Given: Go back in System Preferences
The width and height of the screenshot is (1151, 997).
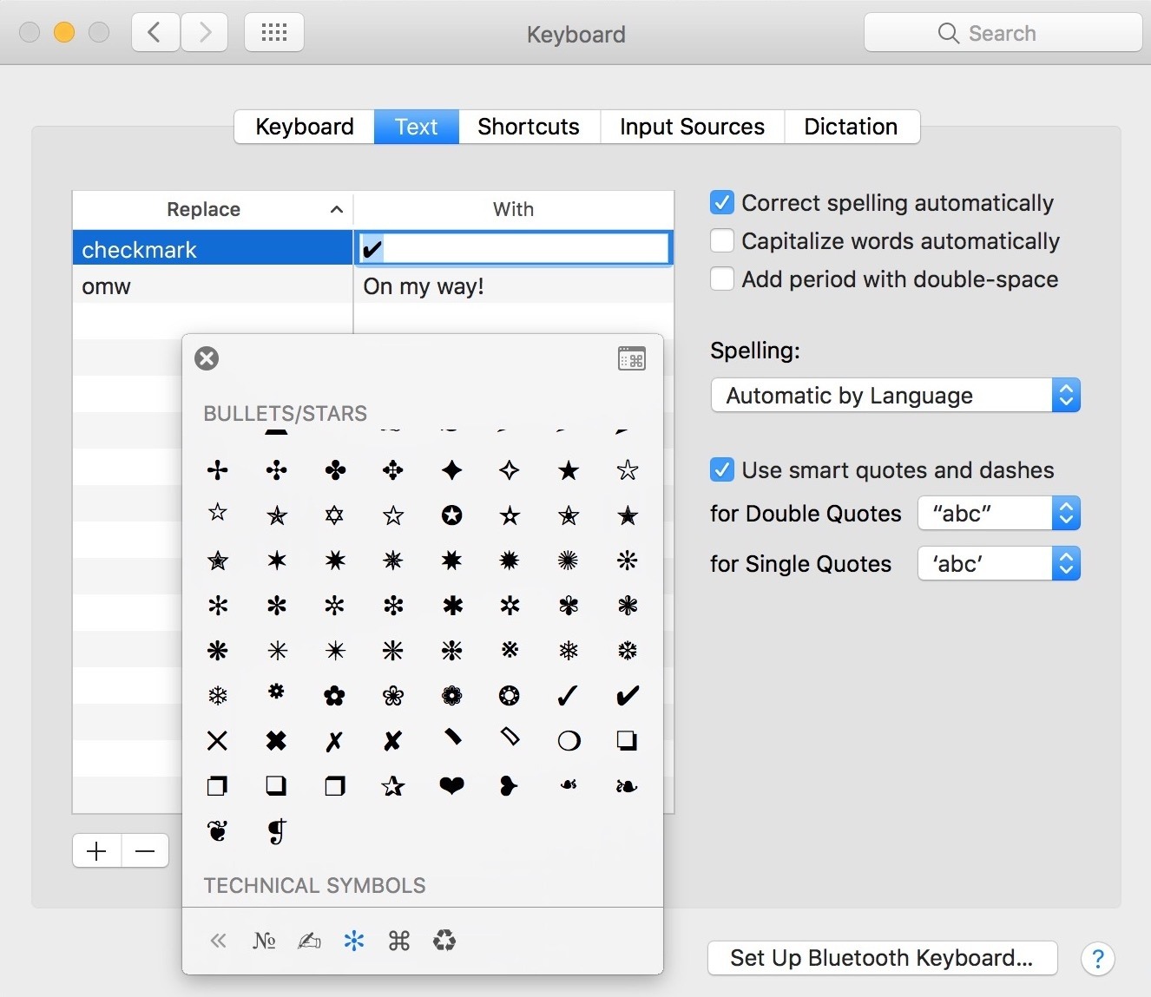Looking at the screenshot, I should (155, 33).
